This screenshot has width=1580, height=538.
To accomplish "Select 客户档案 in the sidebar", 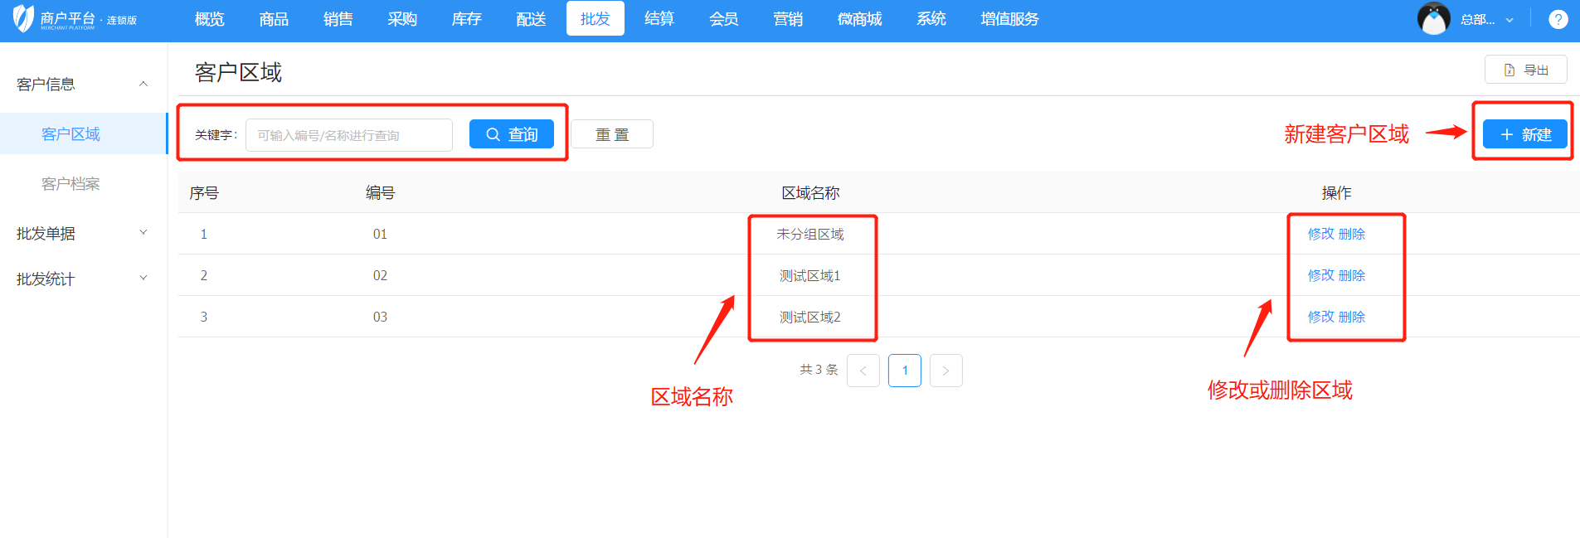I will [70, 183].
